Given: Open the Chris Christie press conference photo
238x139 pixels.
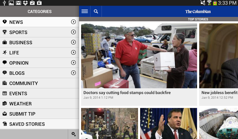Looking at the screenshot, I should pos(168,123).
